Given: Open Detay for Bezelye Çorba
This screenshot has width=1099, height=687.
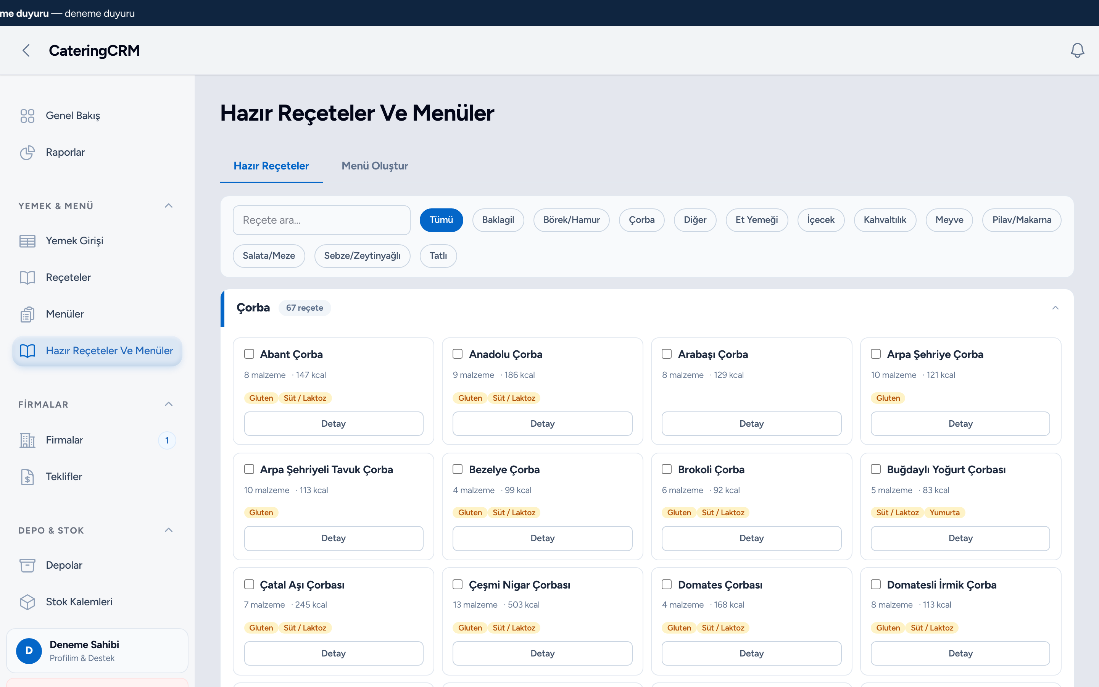Looking at the screenshot, I should click(543, 539).
